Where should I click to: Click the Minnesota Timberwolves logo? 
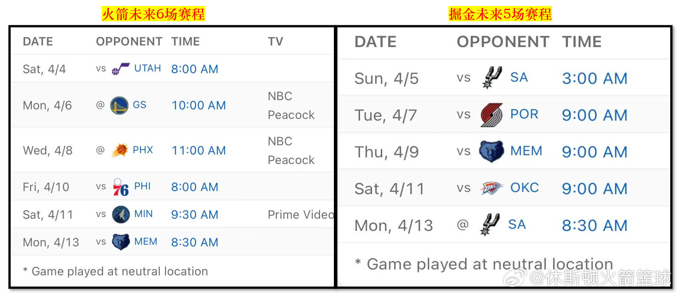121,214
